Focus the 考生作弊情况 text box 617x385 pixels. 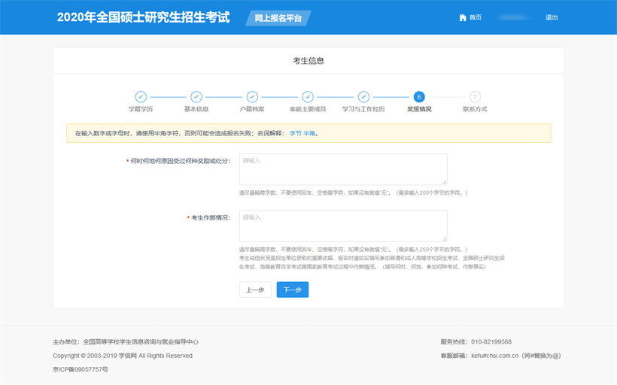(343, 225)
